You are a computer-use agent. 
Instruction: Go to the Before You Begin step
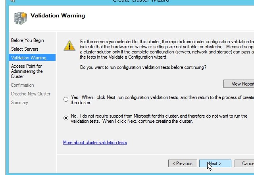[27, 40]
